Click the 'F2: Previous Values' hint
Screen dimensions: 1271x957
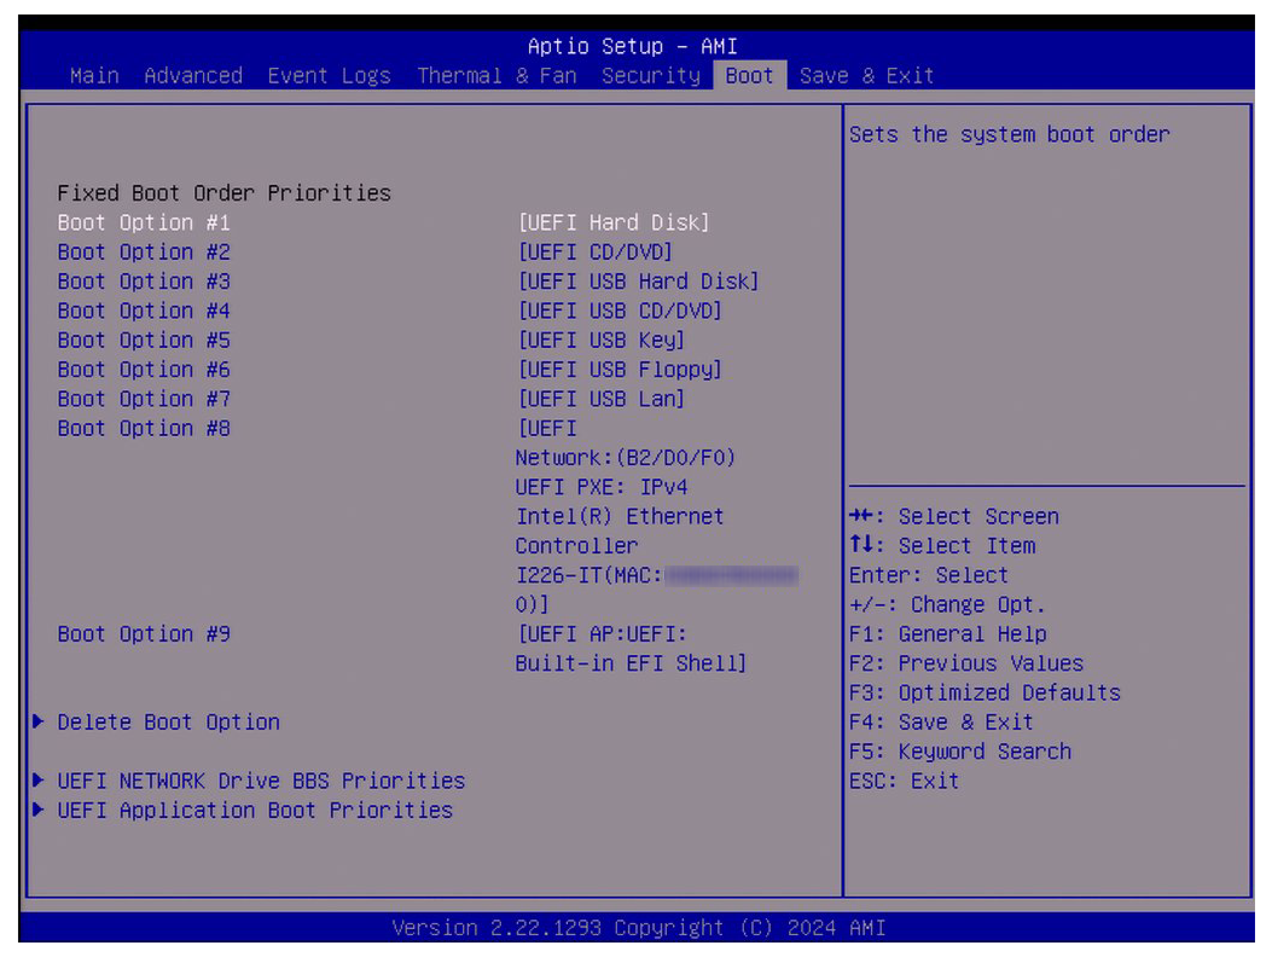click(x=967, y=663)
